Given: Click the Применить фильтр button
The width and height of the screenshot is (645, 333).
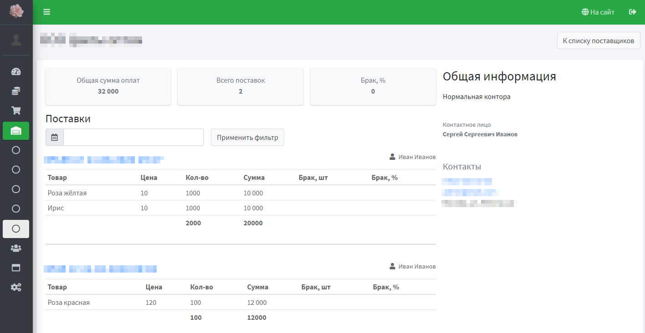Looking at the screenshot, I should tap(247, 137).
